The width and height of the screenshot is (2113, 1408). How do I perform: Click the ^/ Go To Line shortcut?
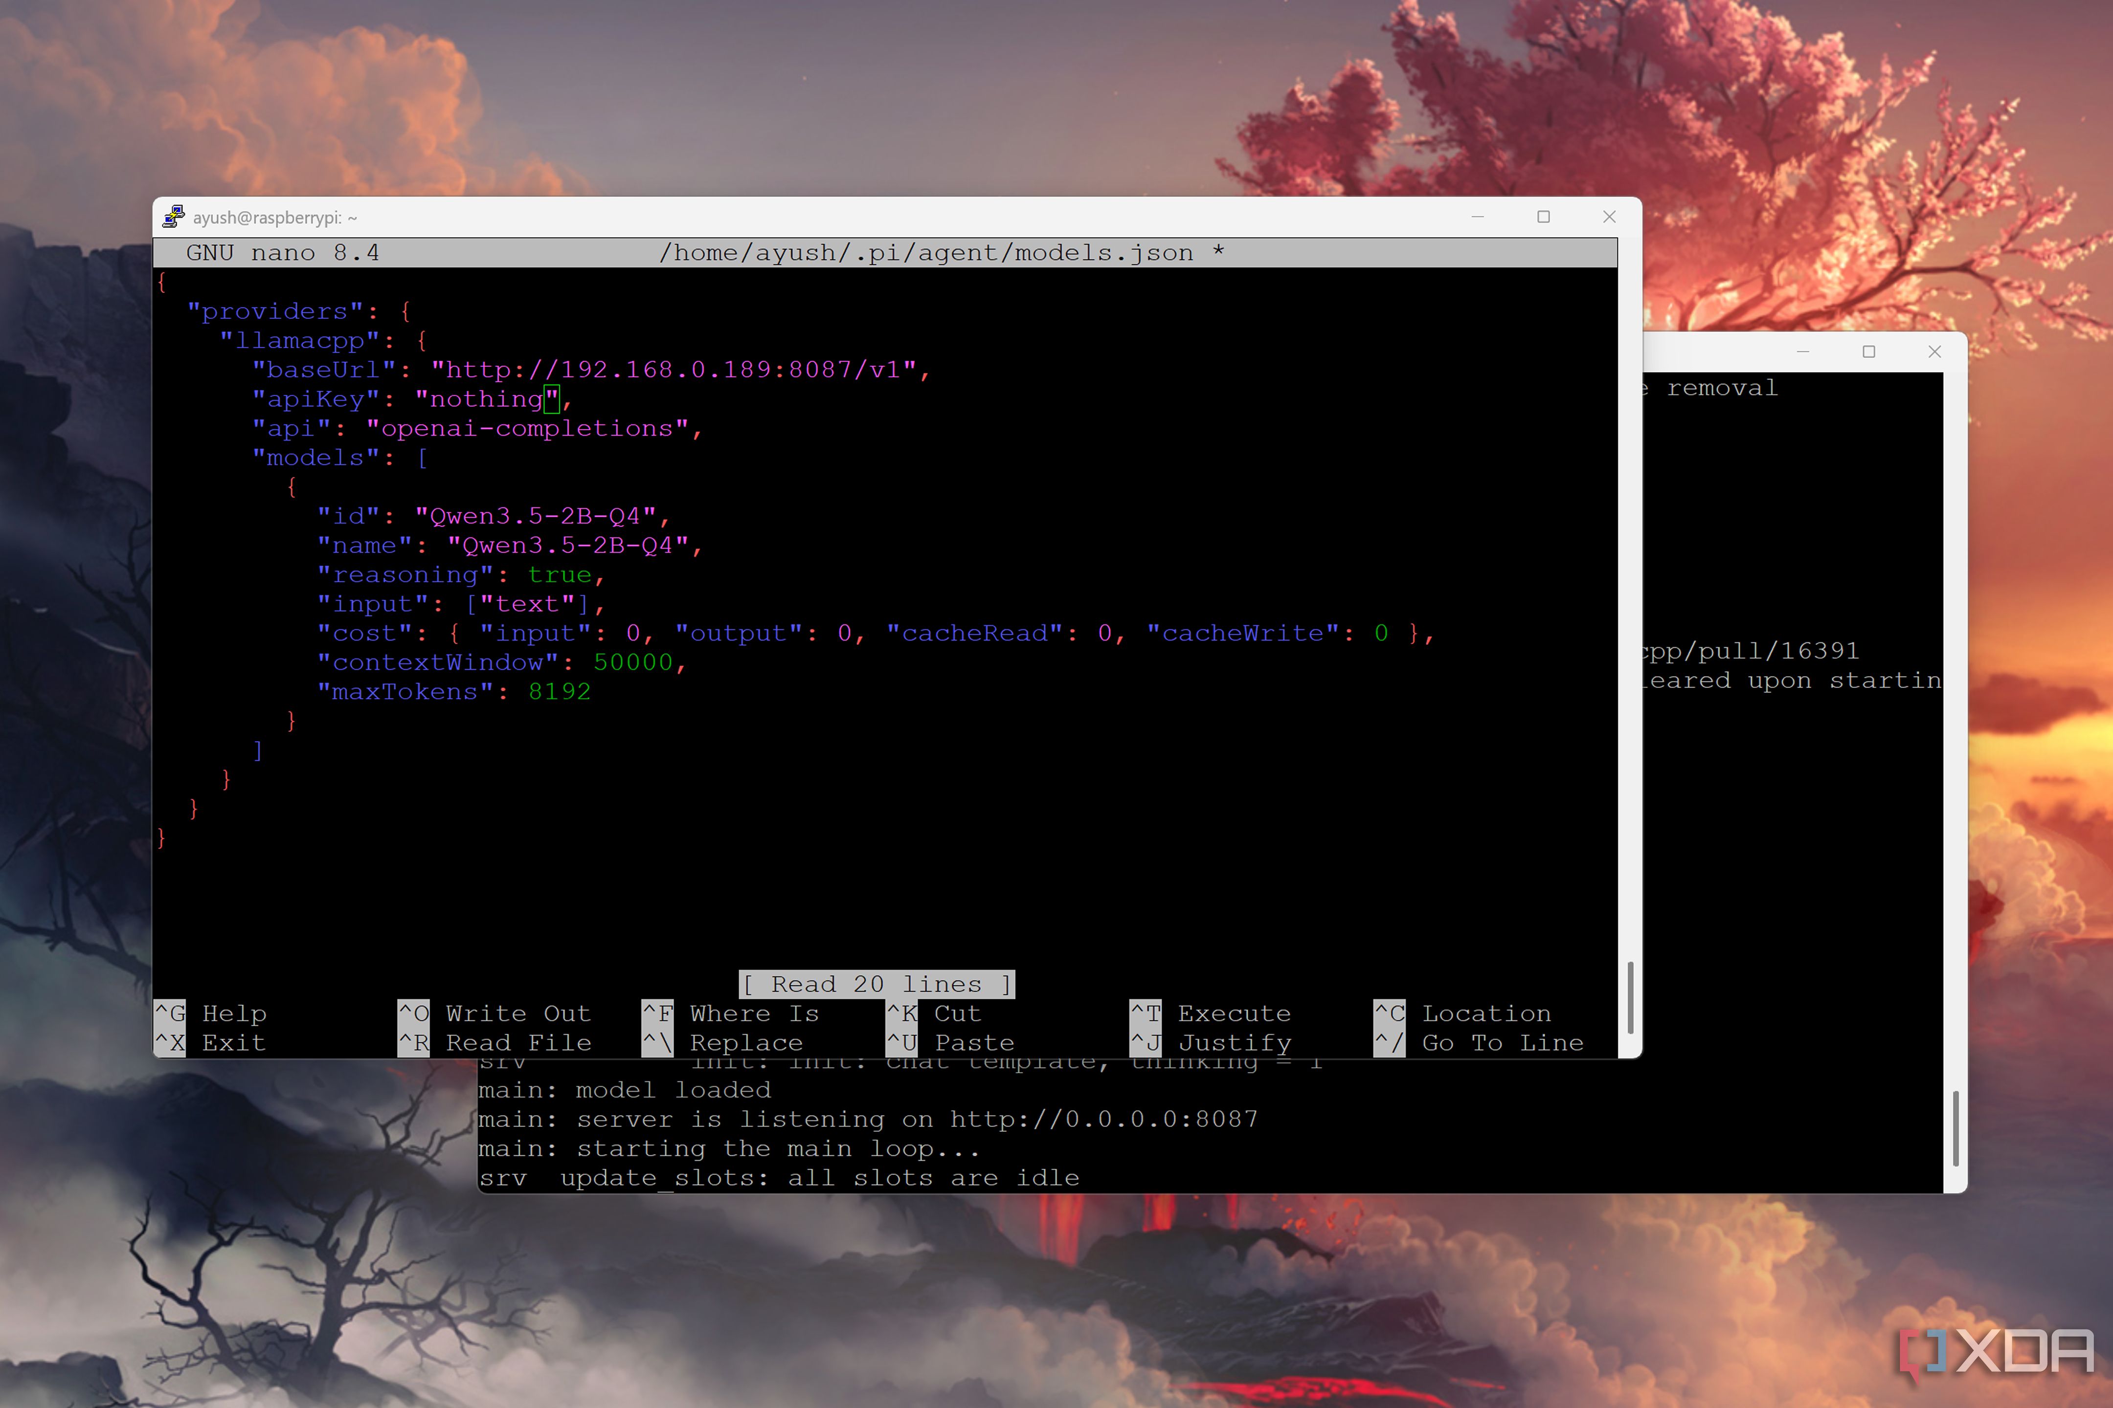[1479, 1043]
